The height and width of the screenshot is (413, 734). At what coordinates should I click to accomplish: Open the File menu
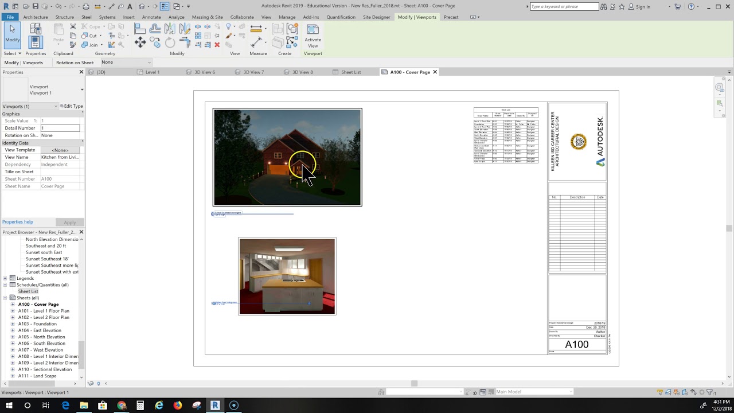coord(10,17)
